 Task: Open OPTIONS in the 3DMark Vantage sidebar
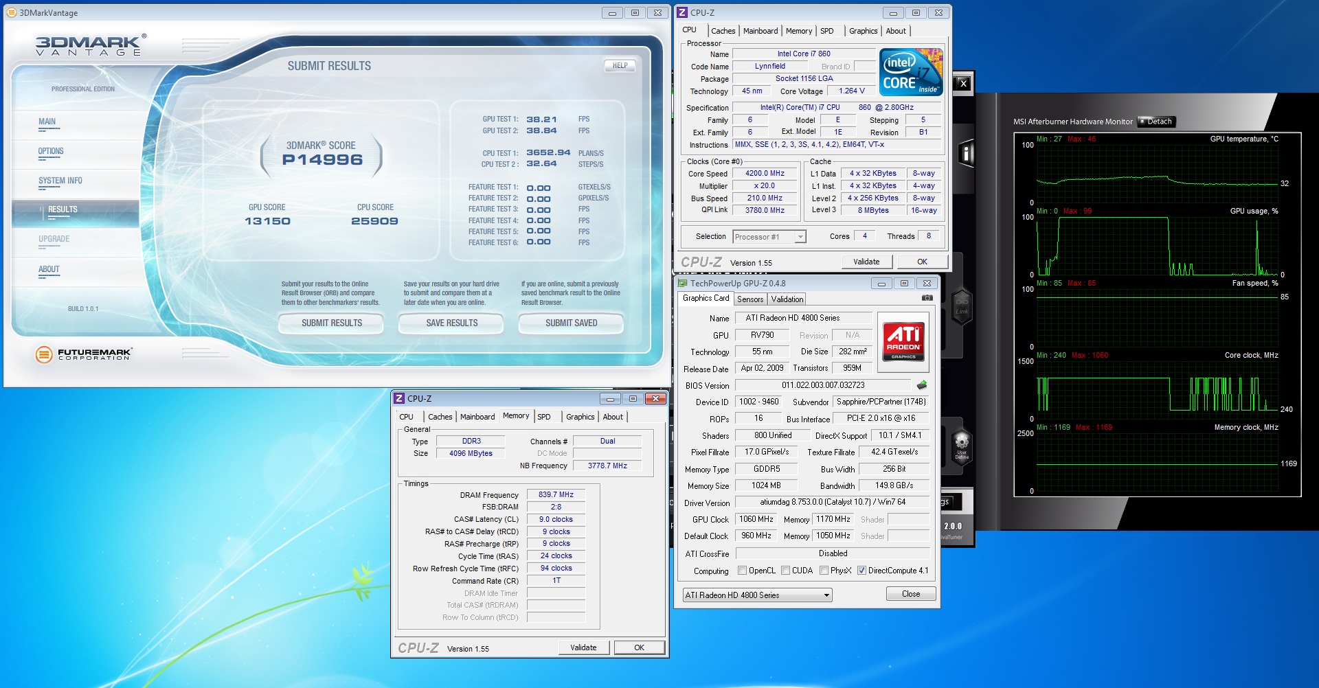[x=51, y=151]
